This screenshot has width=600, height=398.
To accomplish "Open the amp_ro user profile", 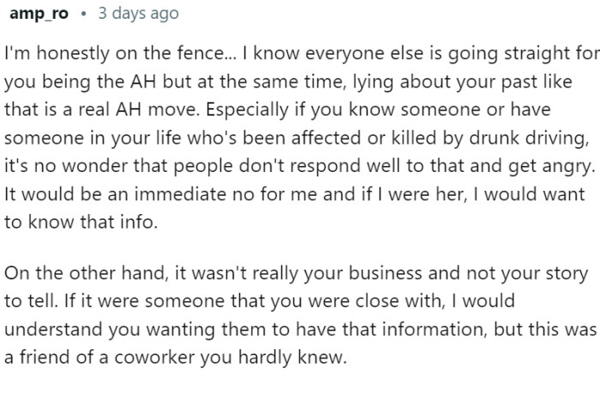I will point(37,14).
